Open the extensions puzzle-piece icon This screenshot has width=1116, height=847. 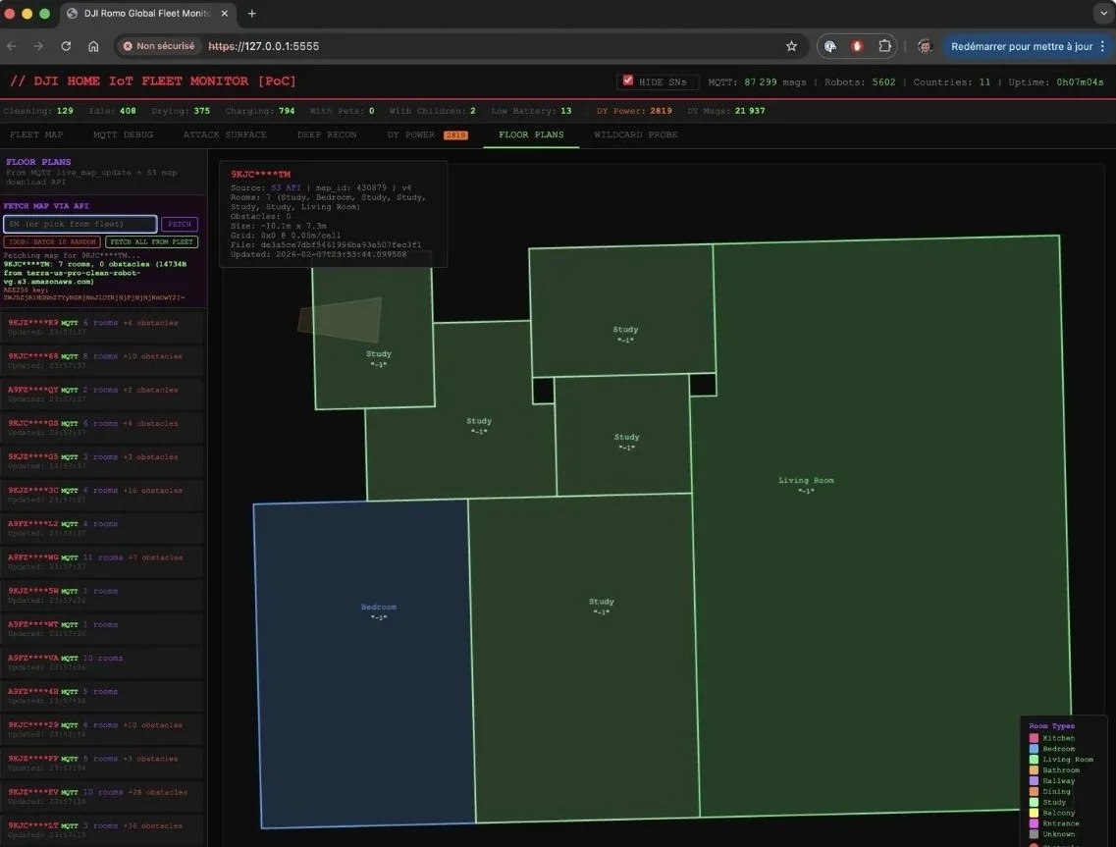click(x=884, y=46)
